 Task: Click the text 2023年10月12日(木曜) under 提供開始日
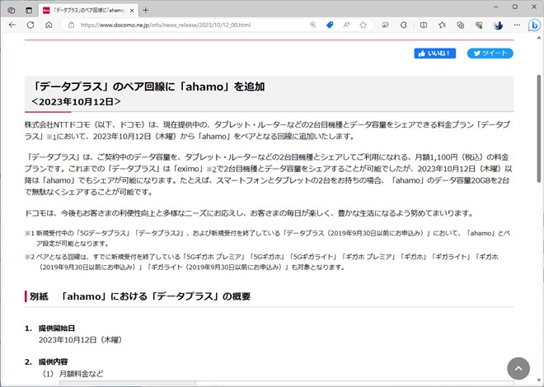point(81,340)
